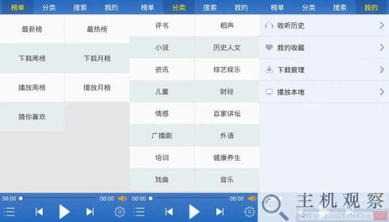Tap the monitor icon beside 播放本地
The width and height of the screenshot is (389, 222).
(x=269, y=92)
